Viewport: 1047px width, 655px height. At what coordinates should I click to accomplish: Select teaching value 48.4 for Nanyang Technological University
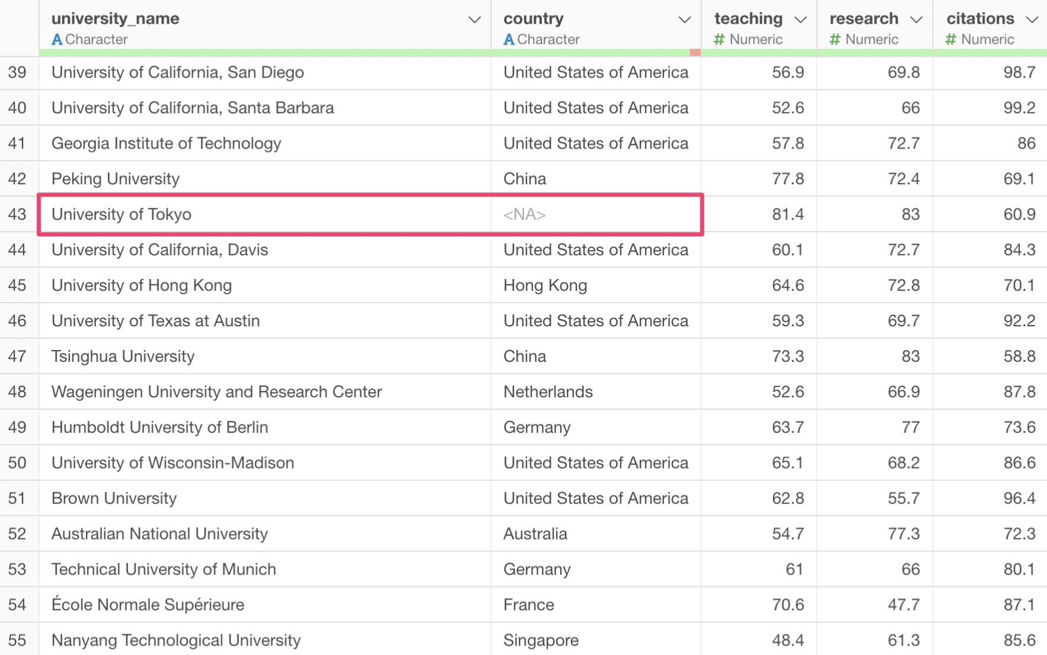point(759,640)
